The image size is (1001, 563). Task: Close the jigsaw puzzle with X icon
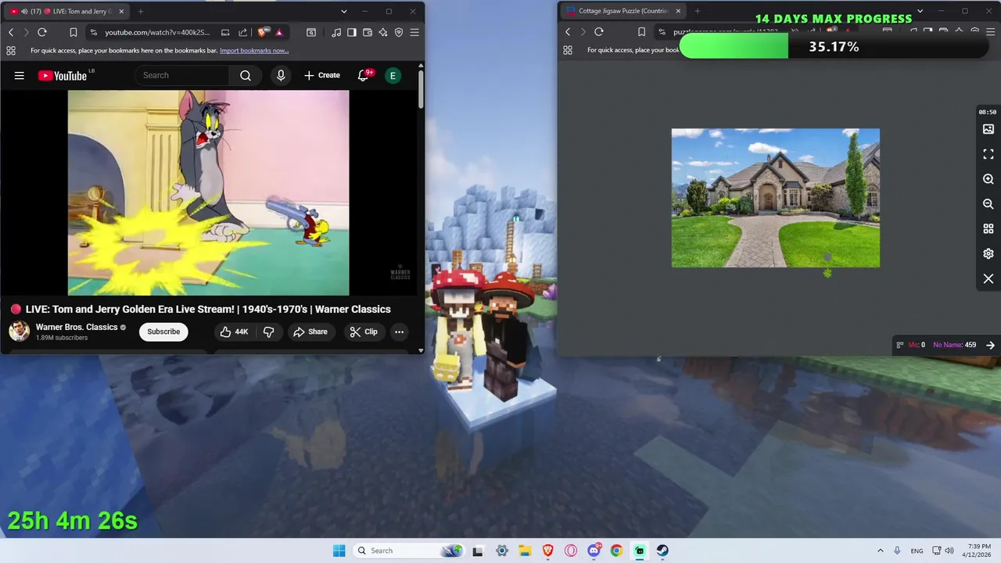click(988, 279)
